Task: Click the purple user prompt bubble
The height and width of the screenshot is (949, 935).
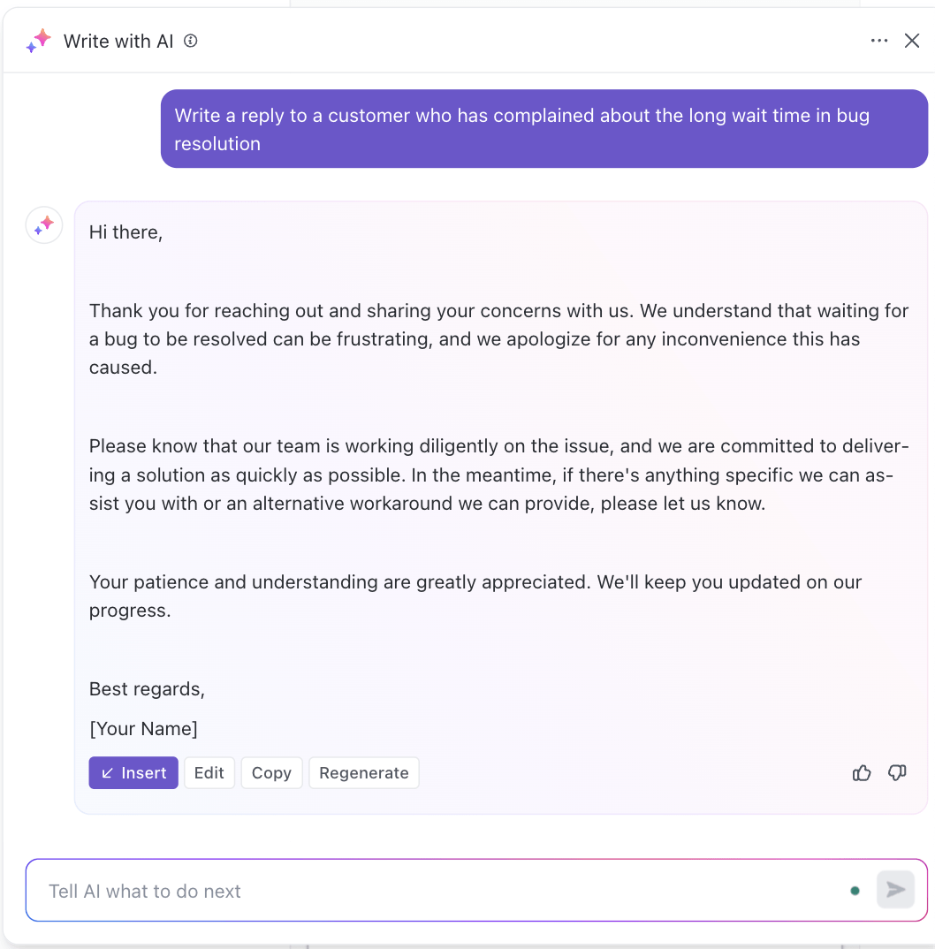Action: pos(544,129)
